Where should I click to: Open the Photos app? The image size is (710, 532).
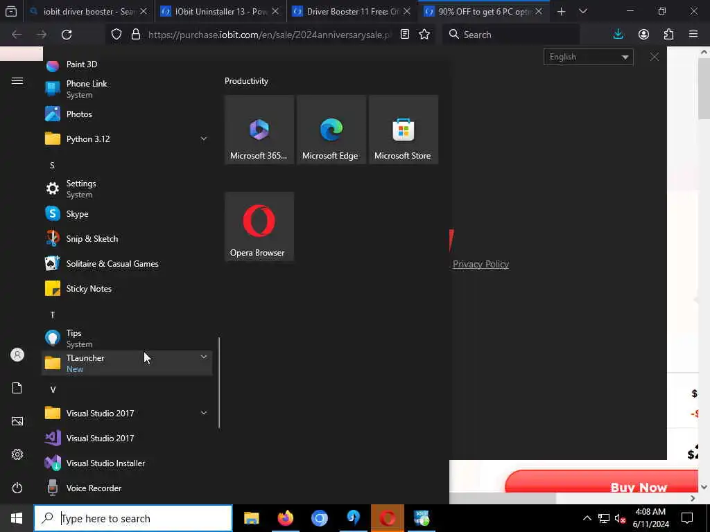pyautogui.click(x=127, y=114)
